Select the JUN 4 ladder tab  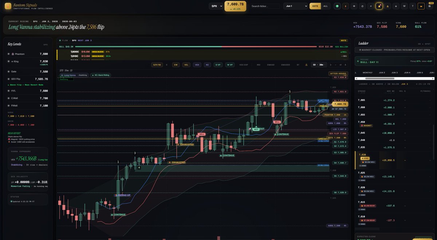(407, 72)
